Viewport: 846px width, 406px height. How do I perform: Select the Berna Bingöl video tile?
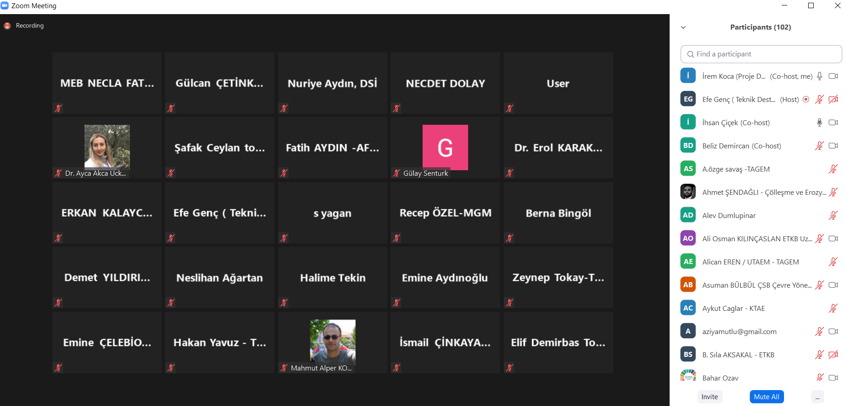pyautogui.click(x=558, y=213)
